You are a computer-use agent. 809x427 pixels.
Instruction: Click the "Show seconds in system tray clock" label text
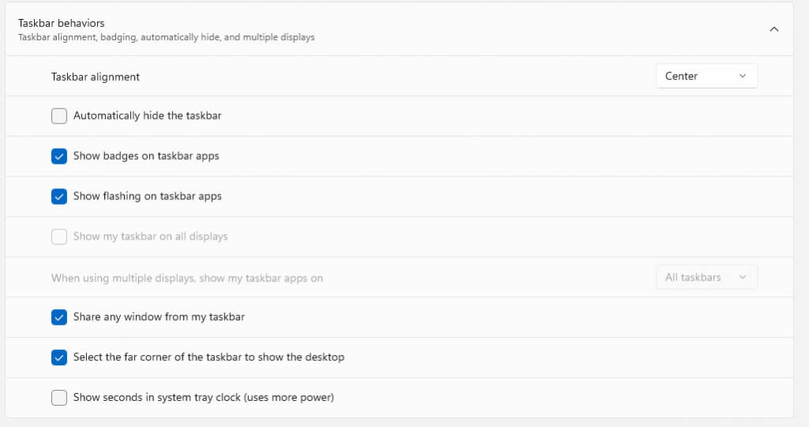point(203,397)
